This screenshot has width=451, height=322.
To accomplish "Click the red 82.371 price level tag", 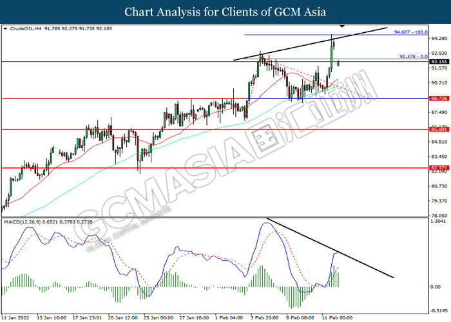I will (x=439, y=167).
